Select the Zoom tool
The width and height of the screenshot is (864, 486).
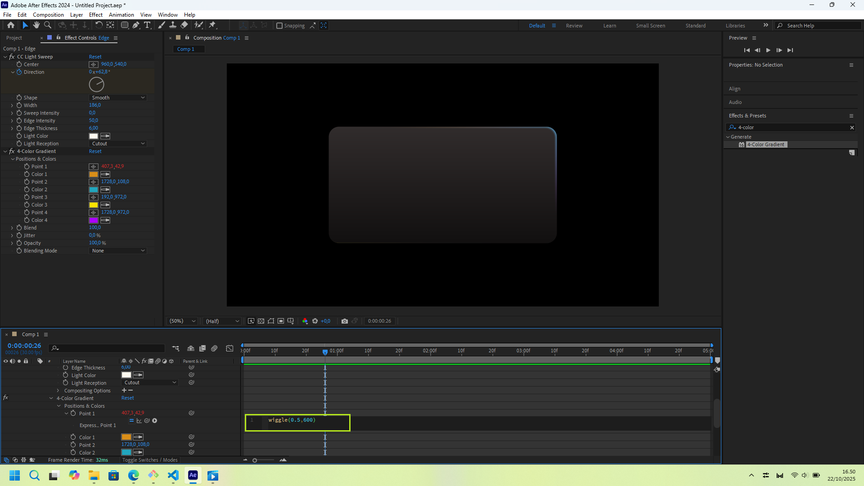(48, 26)
